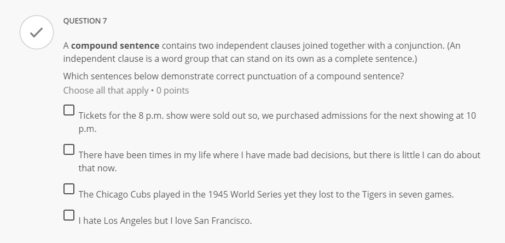
Task: Tick the 'bad decisions' sentence checkbox
Action: 68,149
